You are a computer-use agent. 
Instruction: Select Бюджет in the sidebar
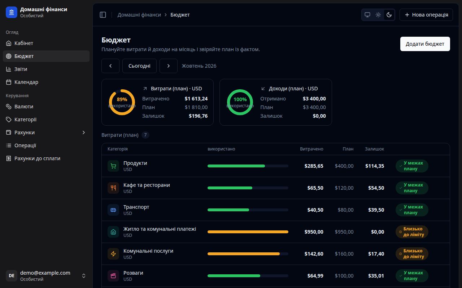point(46,56)
